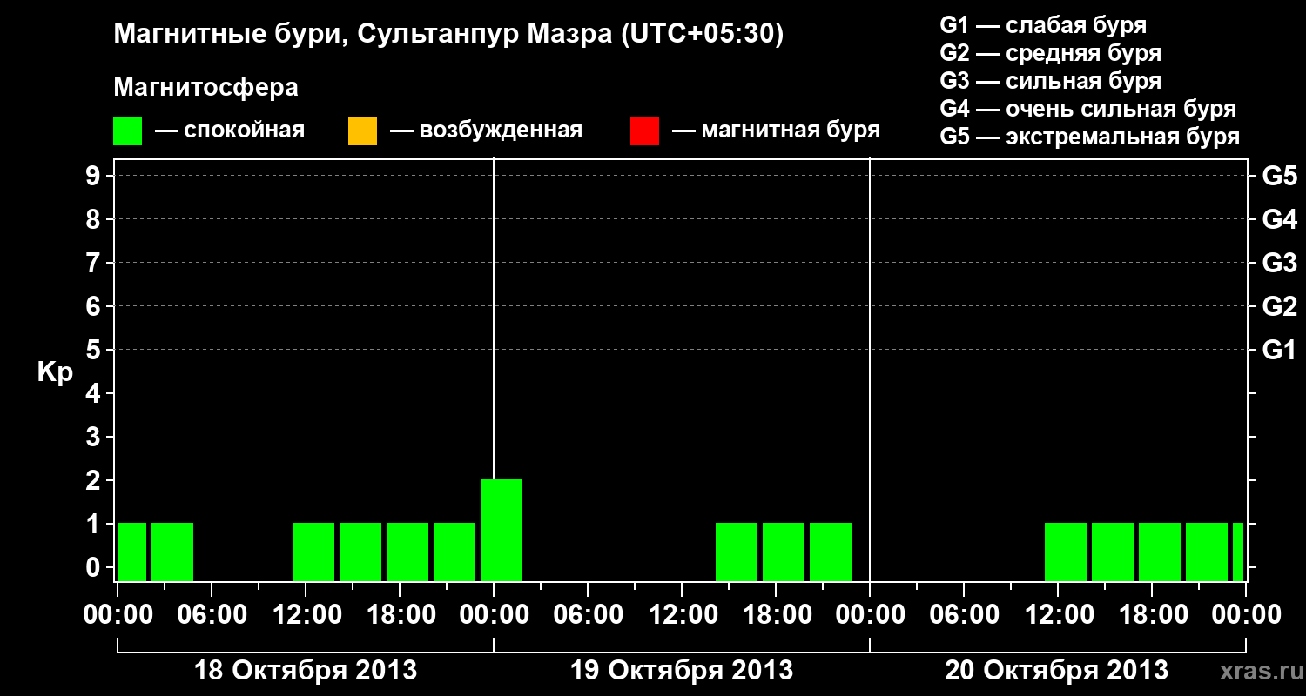This screenshot has height=696, width=1306.
Task: Click the 'G1 — слабая буря' legend line
Action: (1044, 24)
